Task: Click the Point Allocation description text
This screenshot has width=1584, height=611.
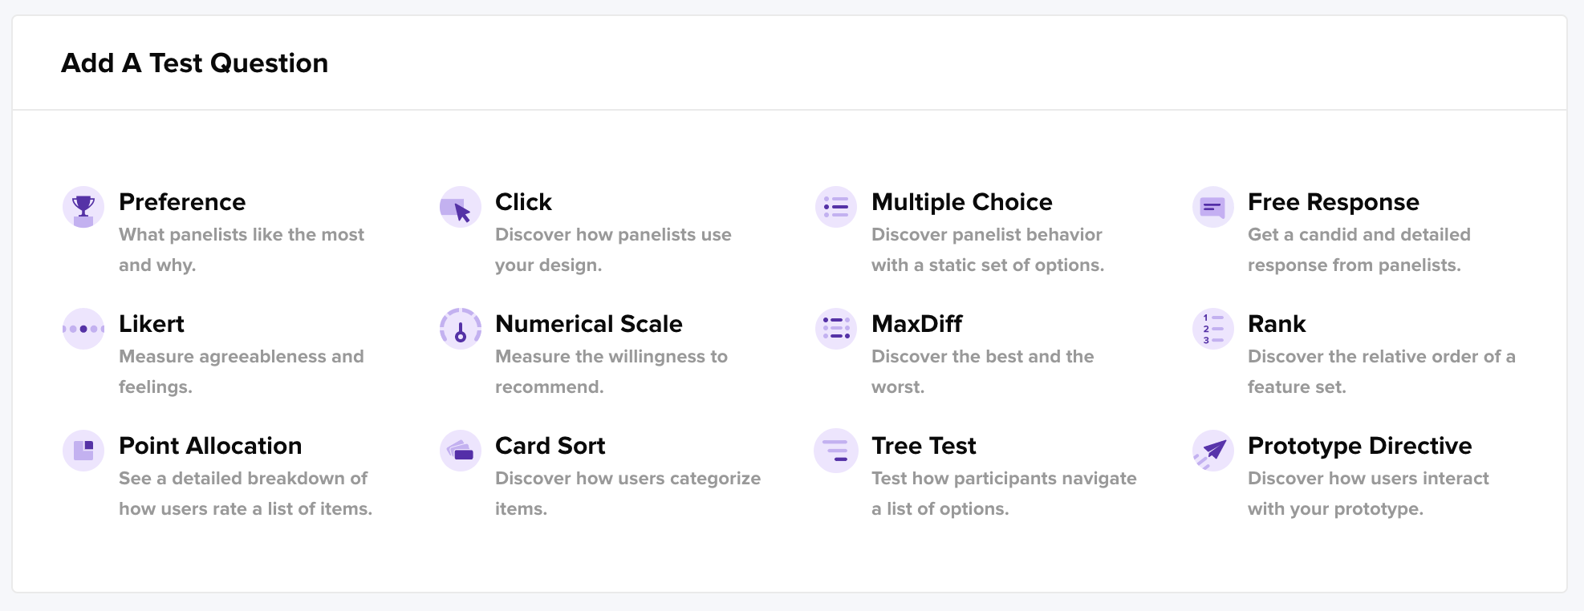Action: (x=245, y=493)
